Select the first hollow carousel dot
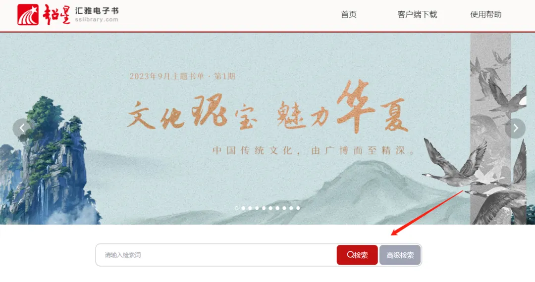The width and height of the screenshot is (535, 282). click(236, 208)
